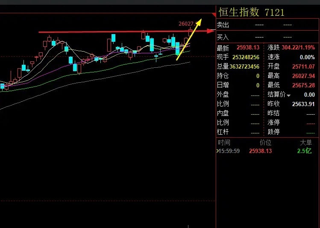The image size is (320, 228).
Task: Click the 总量 label
Action: point(223,66)
